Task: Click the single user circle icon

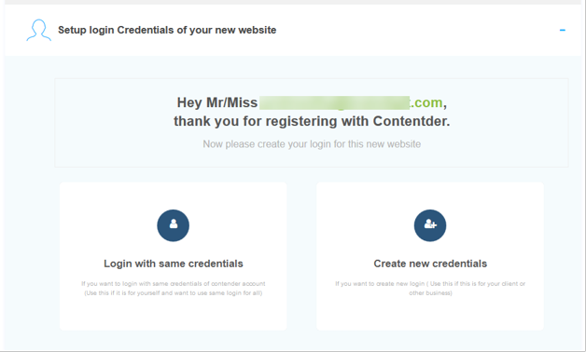Action: tap(173, 225)
